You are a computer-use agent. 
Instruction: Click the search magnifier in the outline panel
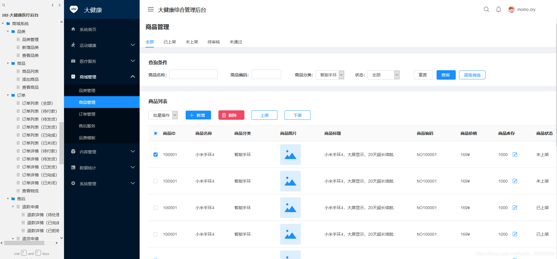click(x=4, y=5)
